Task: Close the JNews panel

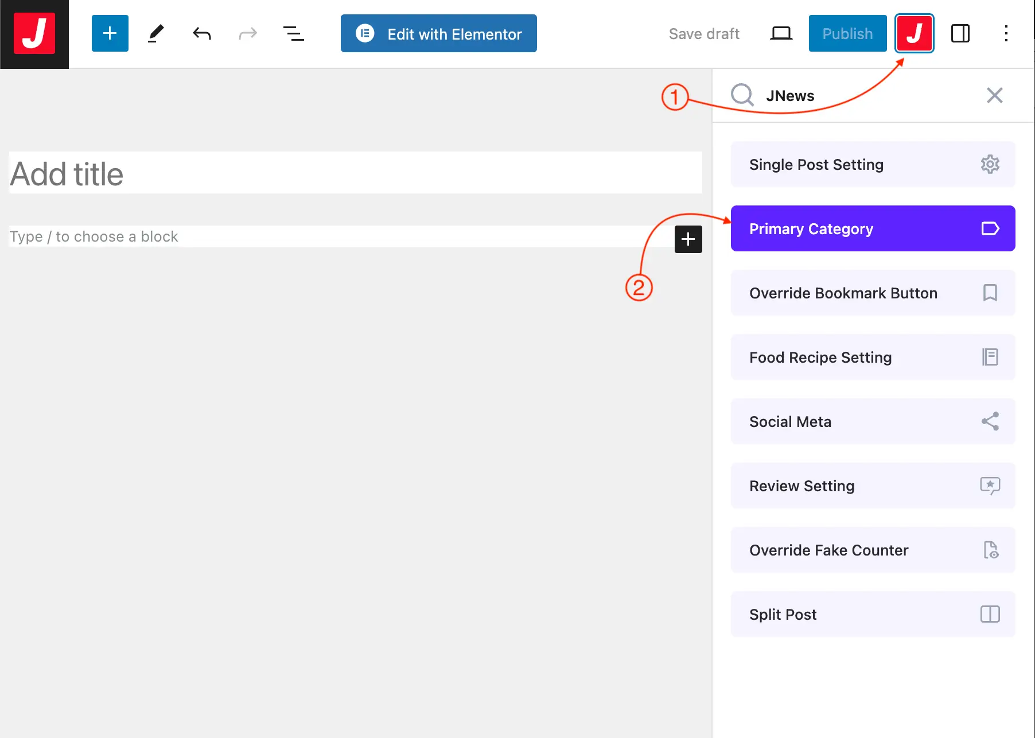Action: click(x=994, y=95)
